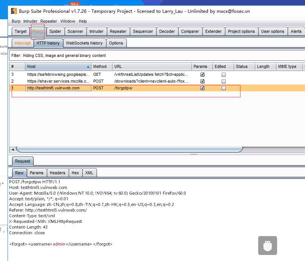Open the Project options tab
Screen dimensions: 305x261
[241, 31]
